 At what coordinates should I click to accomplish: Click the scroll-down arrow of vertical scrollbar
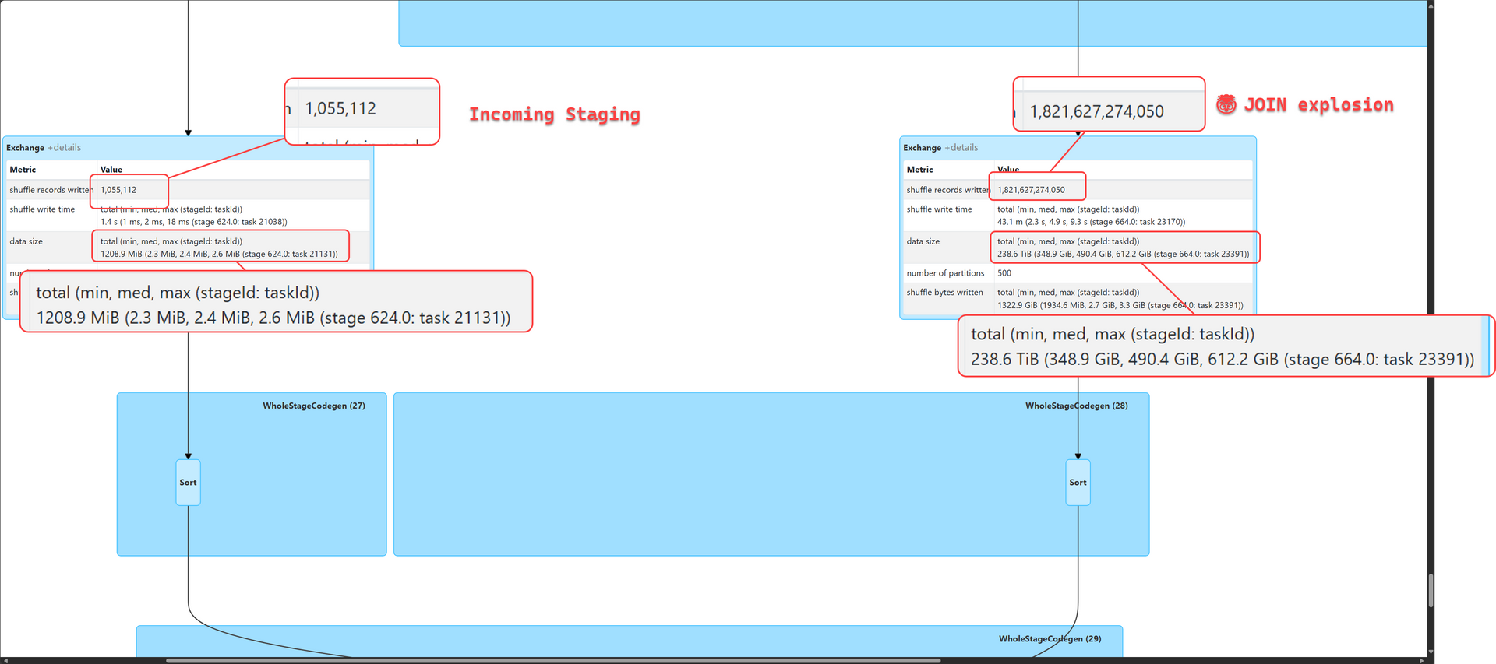(1431, 652)
